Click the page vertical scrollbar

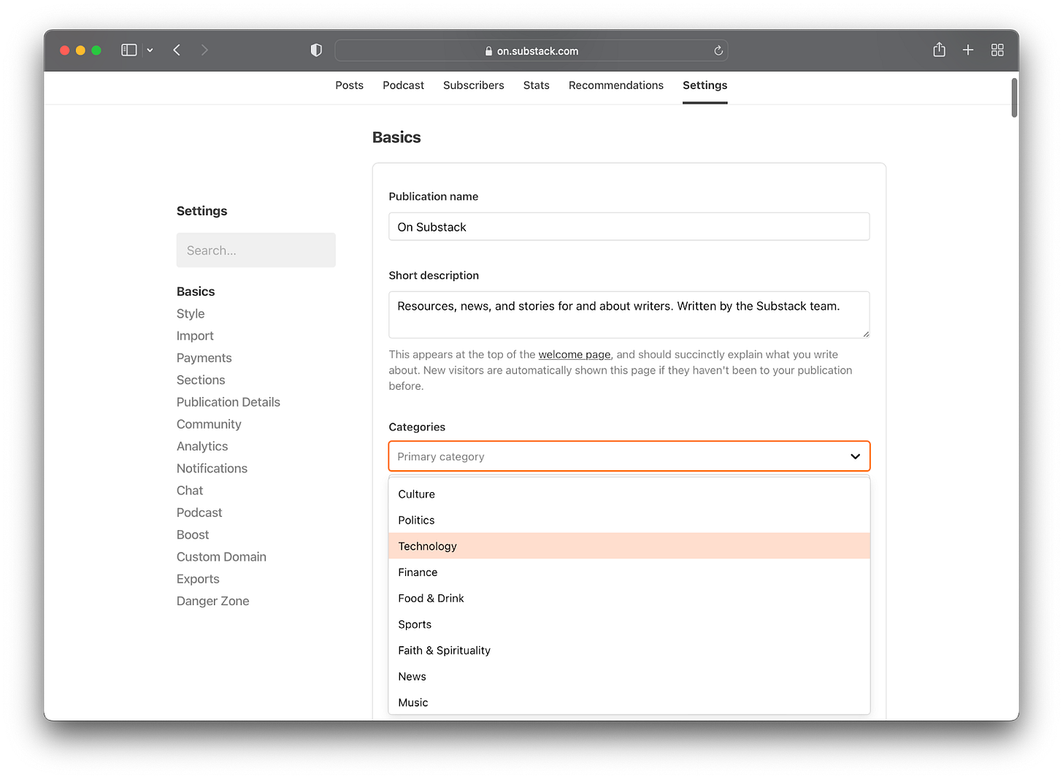click(1014, 98)
